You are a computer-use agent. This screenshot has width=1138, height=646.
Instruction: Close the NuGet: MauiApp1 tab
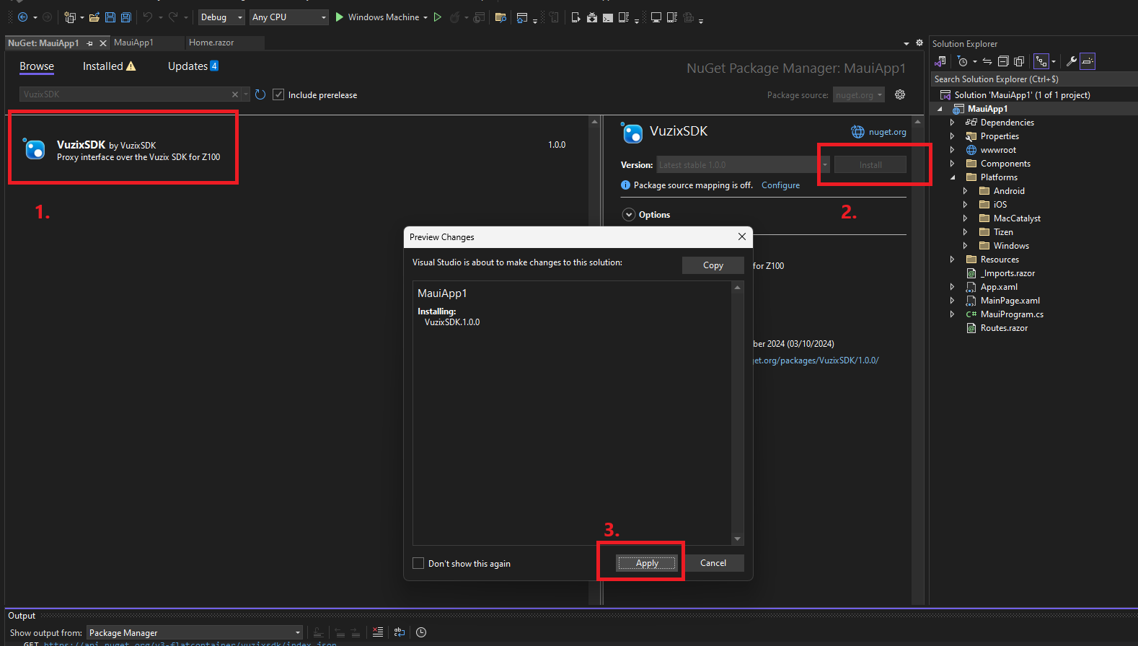102,43
